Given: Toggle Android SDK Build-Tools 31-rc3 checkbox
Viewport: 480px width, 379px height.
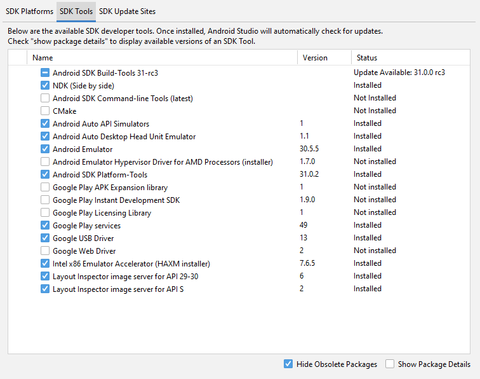Looking at the screenshot, I should coord(45,72).
